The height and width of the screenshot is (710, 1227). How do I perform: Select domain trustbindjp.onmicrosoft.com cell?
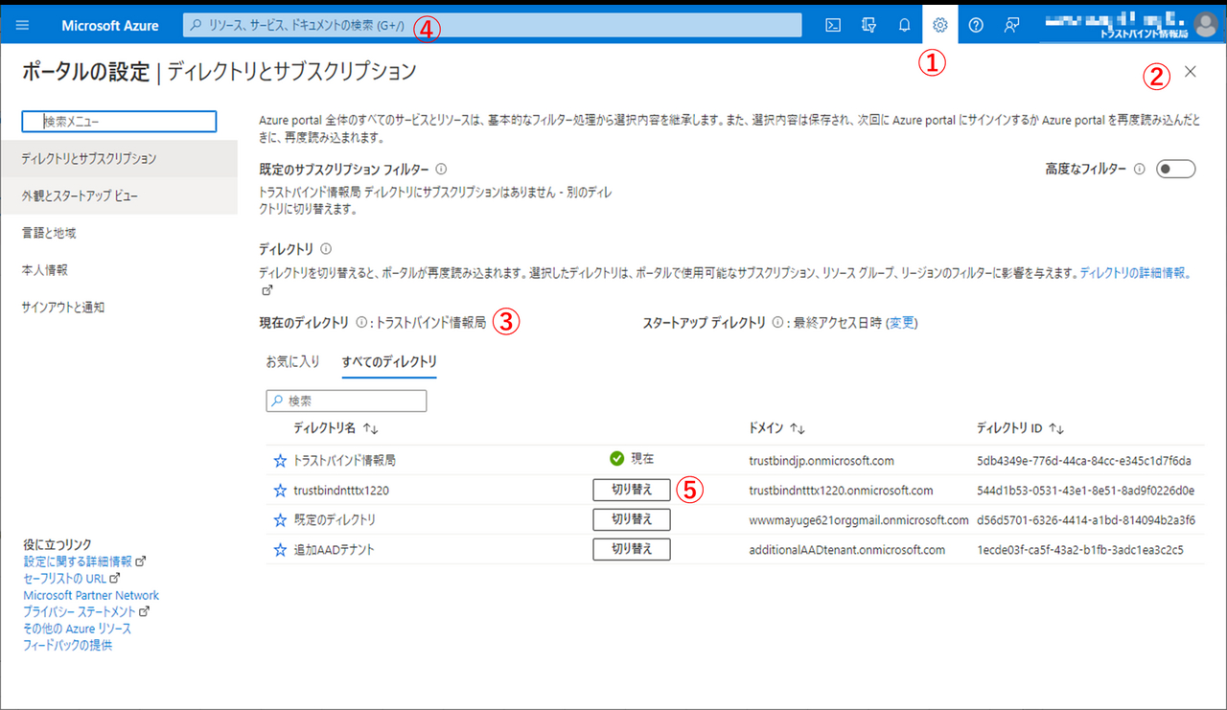coord(822,461)
